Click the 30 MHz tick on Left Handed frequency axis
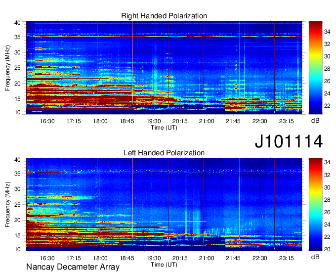Viewport: 336px width, 273px height. tap(17, 189)
